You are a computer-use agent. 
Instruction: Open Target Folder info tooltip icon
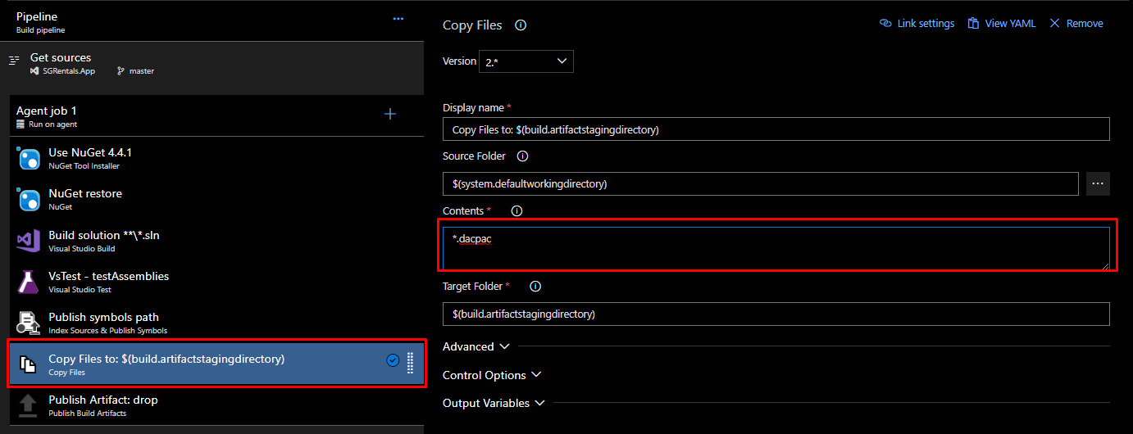click(535, 287)
